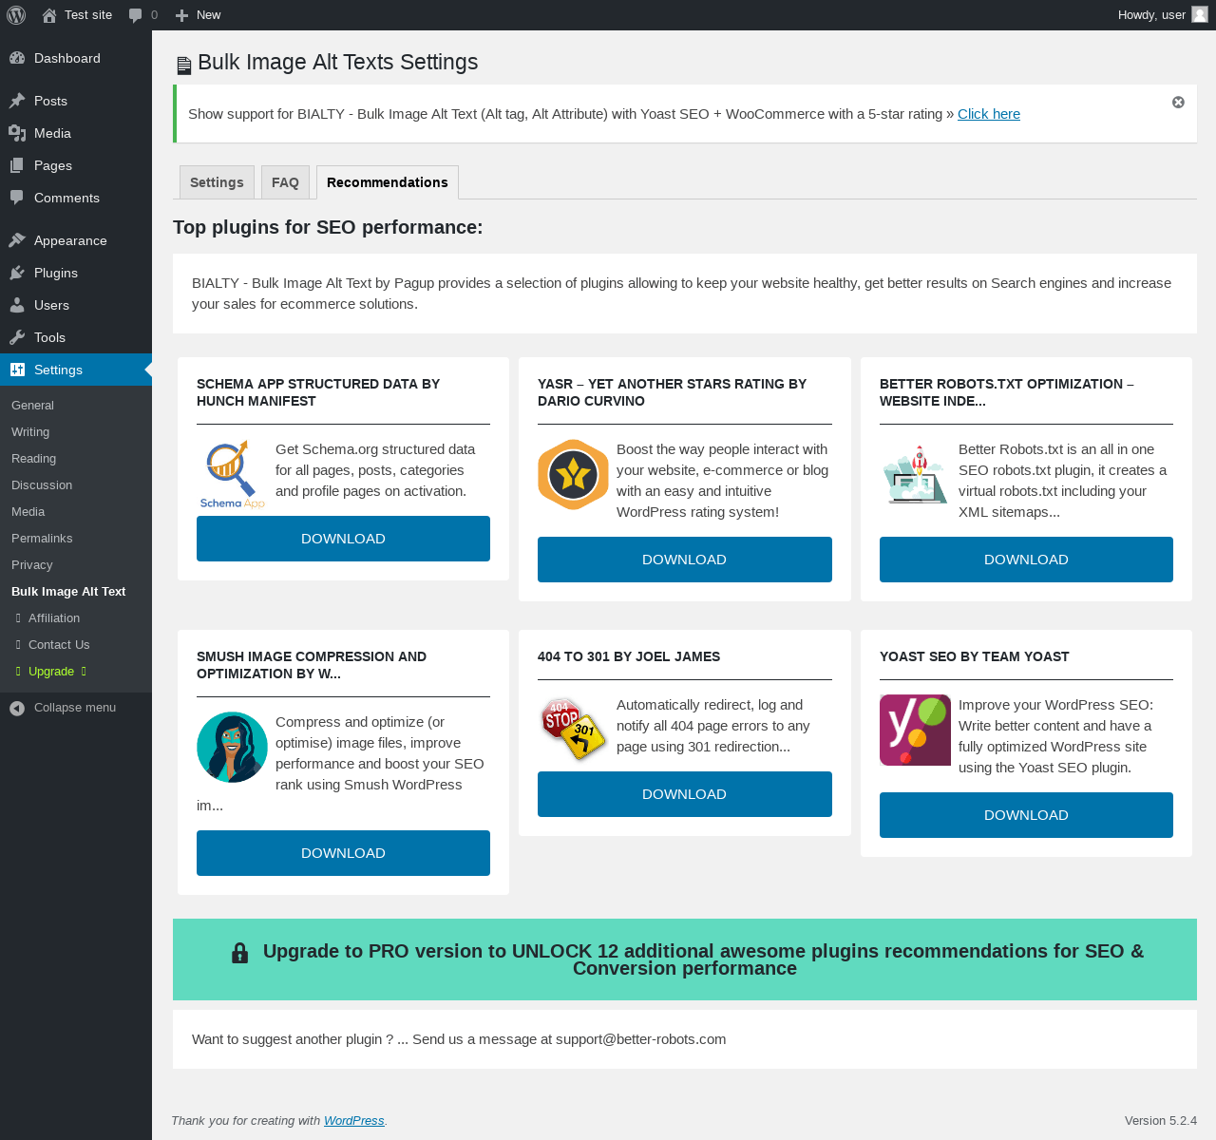This screenshot has height=1140, width=1216.
Task: Download 404 to 301 plugin
Action: point(685,794)
